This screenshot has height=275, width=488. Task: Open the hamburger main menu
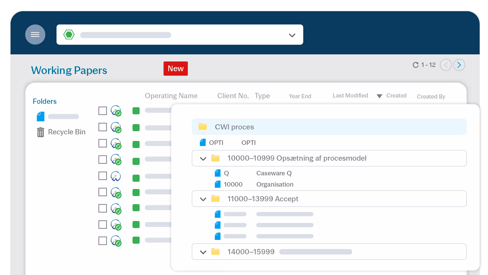tap(35, 34)
